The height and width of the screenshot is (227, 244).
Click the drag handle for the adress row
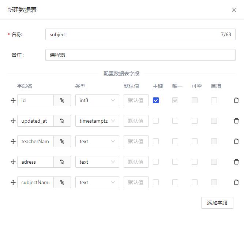coord(13,162)
